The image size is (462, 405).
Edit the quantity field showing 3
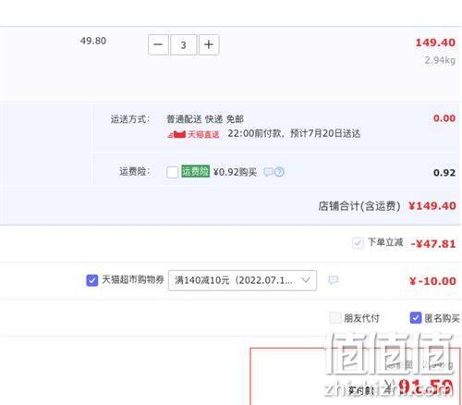click(x=184, y=44)
